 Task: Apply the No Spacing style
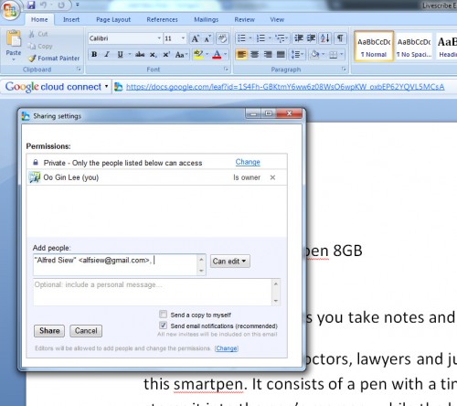pyautogui.click(x=414, y=47)
